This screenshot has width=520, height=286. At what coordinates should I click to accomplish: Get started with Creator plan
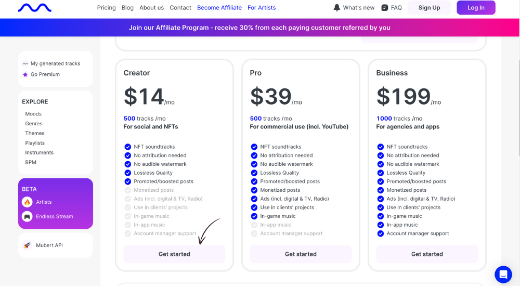pyautogui.click(x=174, y=254)
